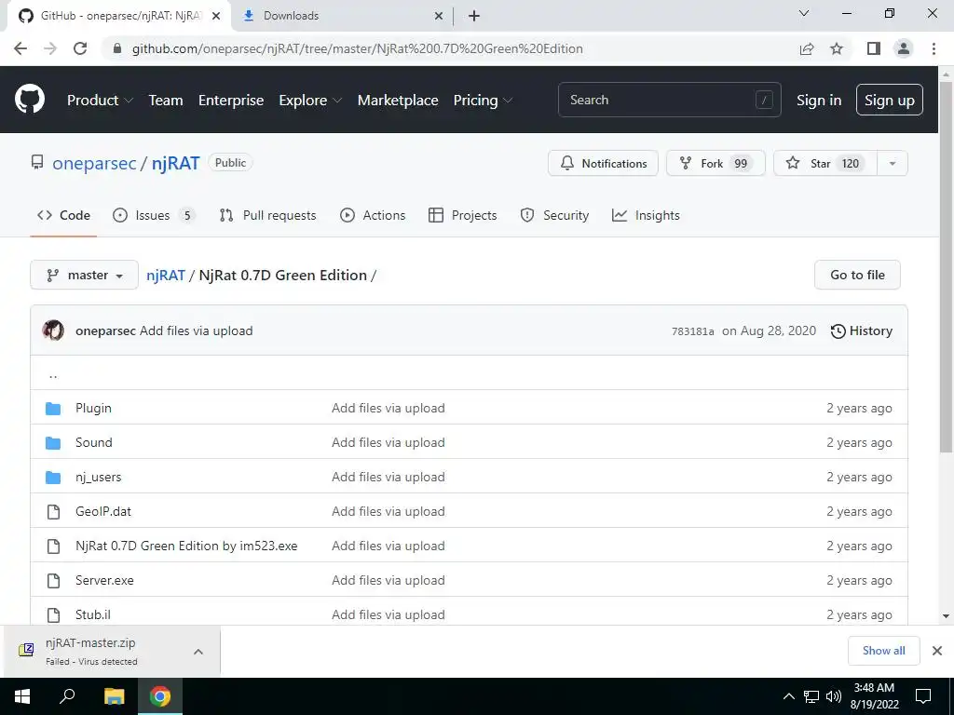Show hidden system tray icons chevron
The width and height of the screenshot is (954, 715).
click(788, 696)
